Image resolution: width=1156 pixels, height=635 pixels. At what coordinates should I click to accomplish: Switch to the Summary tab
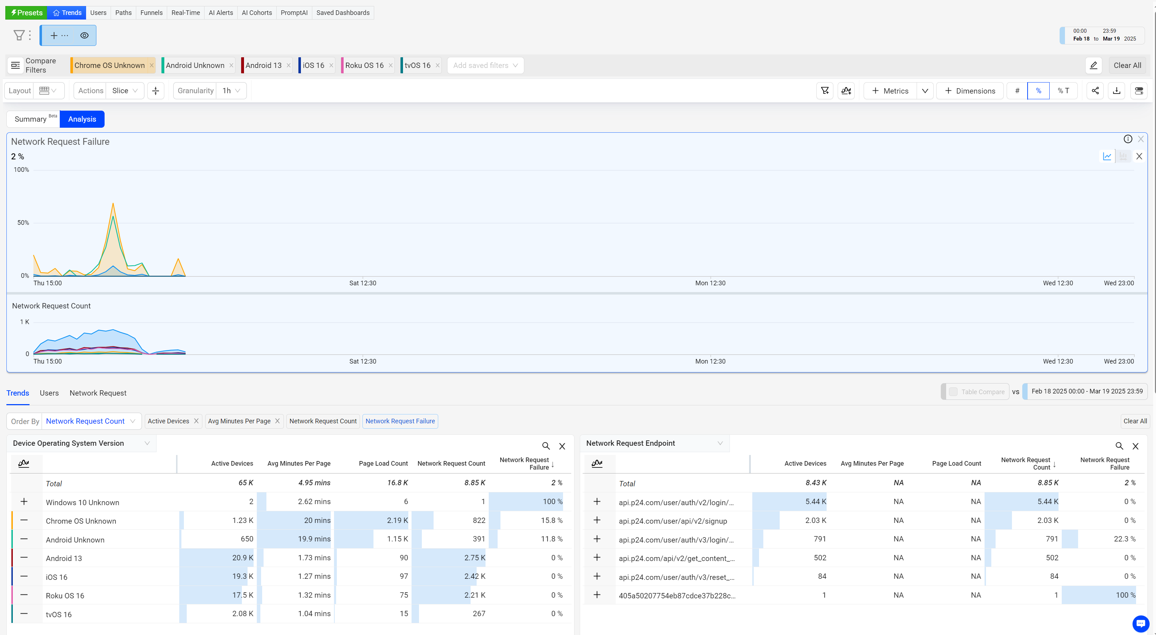(x=31, y=119)
